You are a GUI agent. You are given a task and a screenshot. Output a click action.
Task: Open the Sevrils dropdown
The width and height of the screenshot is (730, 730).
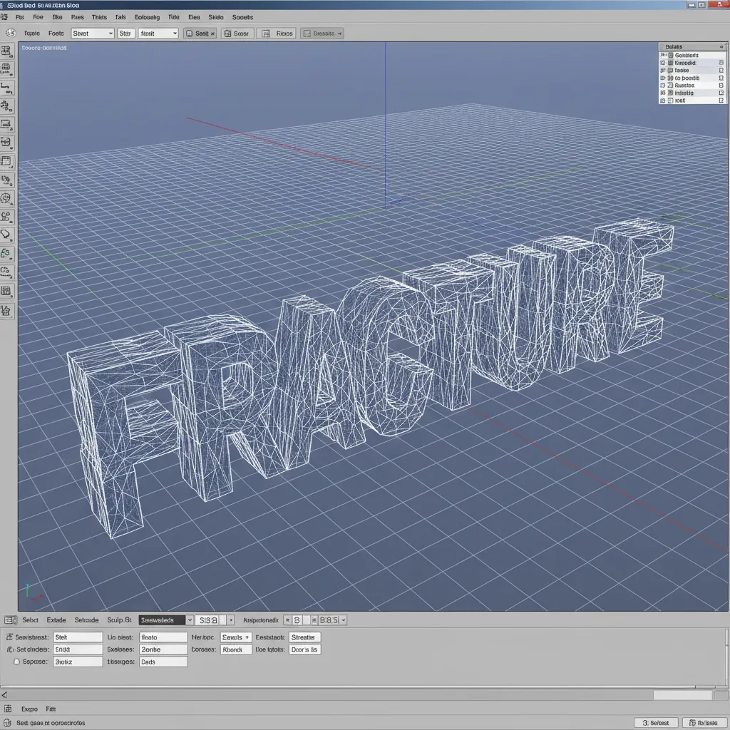click(236, 637)
